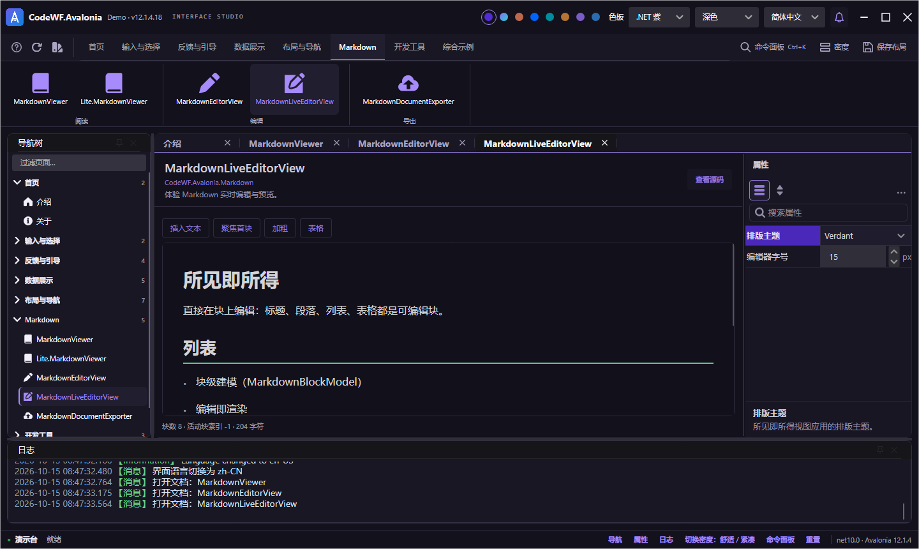Click the 聚焦首块 button
The height and width of the screenshot is (549, 919).
(237, 228)
